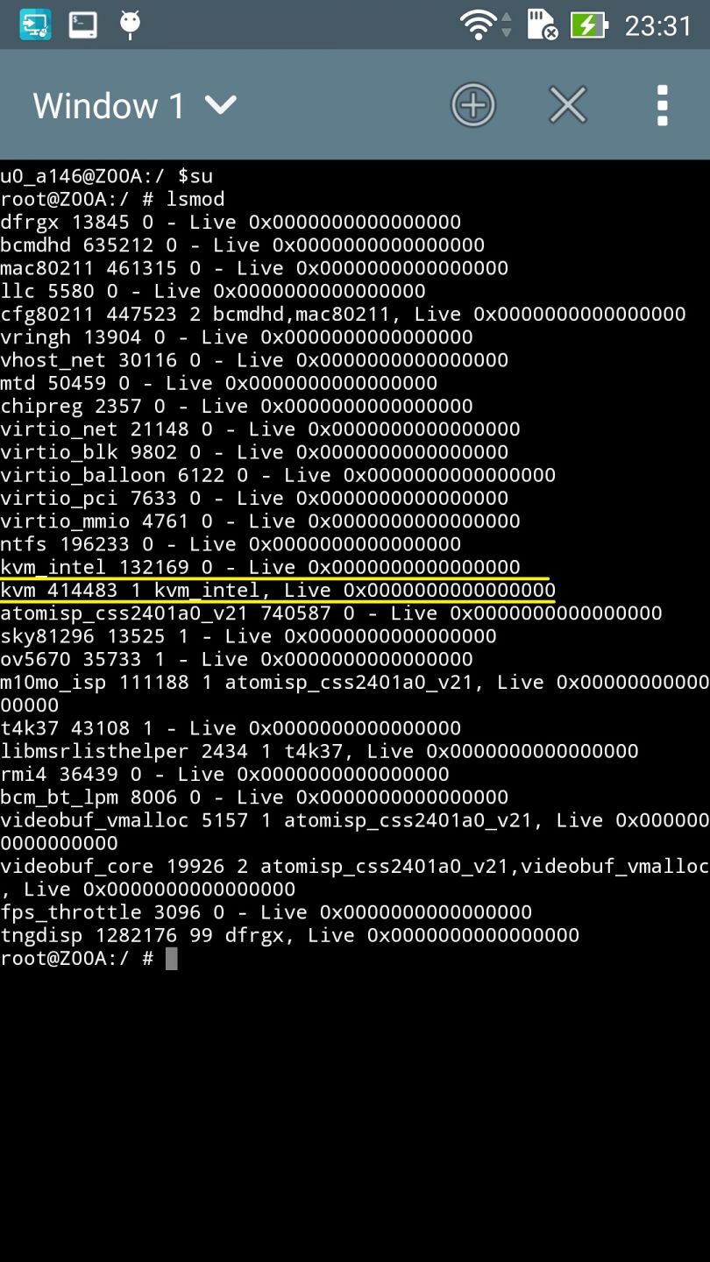
Task: Expand the Window 1 dropdown arrow
Action: (x=221, y=106)
